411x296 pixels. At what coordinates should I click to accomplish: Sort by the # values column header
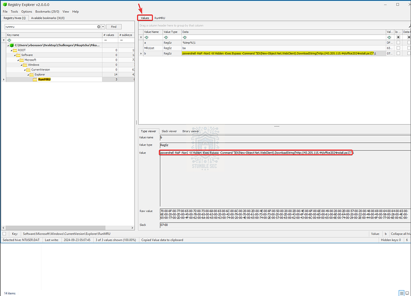tap(110, 35)
